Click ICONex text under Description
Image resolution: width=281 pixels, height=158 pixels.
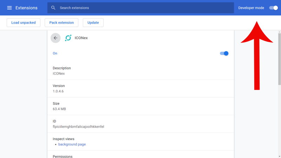tap(59, 73)
